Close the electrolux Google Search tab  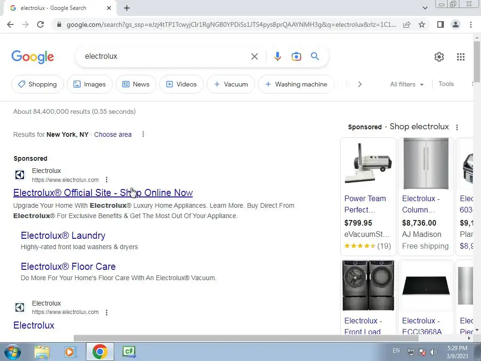tap(109, 8)
